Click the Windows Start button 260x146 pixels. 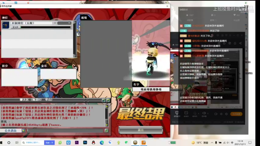click(x=1, y=142)
